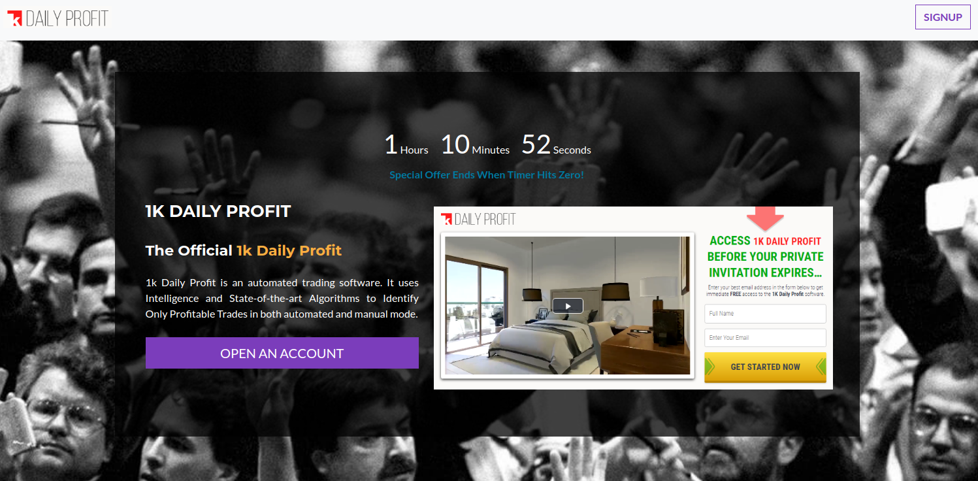978x481 pixels.
Task: Click the hours countdown number
Action: [x=391, y=144]
